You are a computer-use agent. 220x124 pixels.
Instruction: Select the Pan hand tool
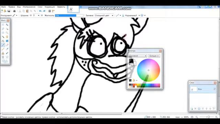point(7,37)
